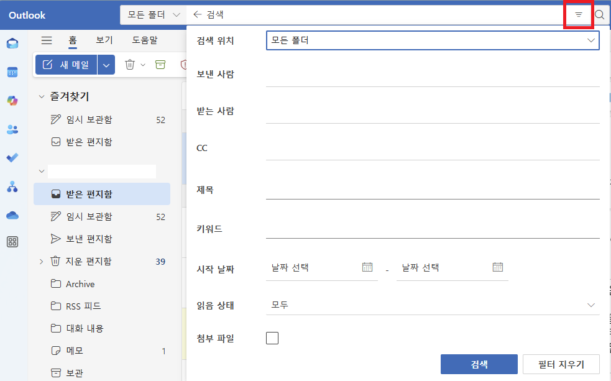Report the message via the shield icon
611x381 pixels.
pyautogui.click(x=185, y=65)
